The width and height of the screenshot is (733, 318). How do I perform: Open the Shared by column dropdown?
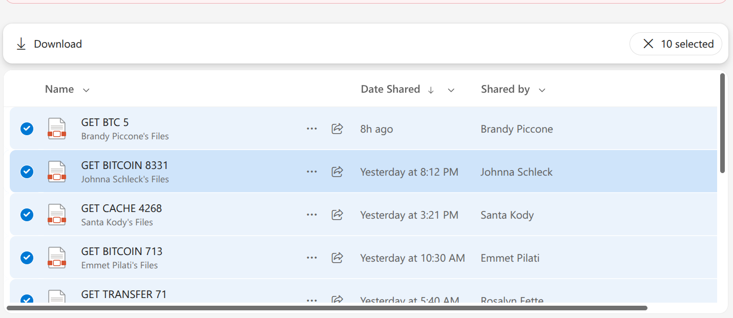[541, 90]
